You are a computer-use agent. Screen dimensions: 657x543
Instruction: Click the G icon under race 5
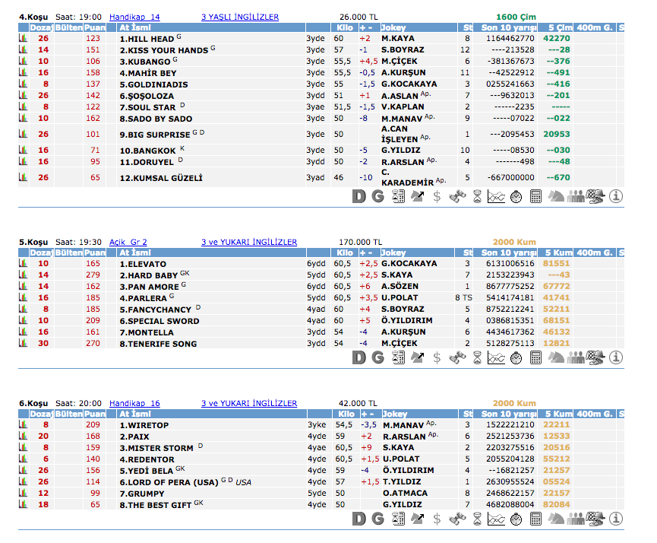point(377,357)
